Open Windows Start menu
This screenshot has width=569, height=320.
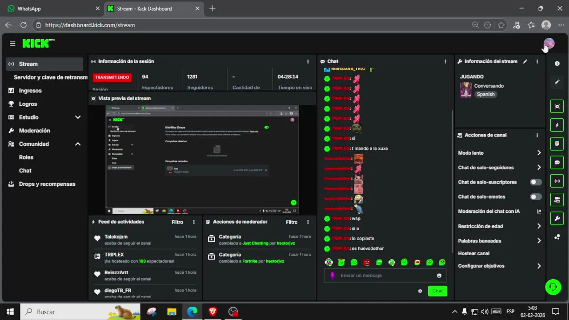click(x=10, y=312)
